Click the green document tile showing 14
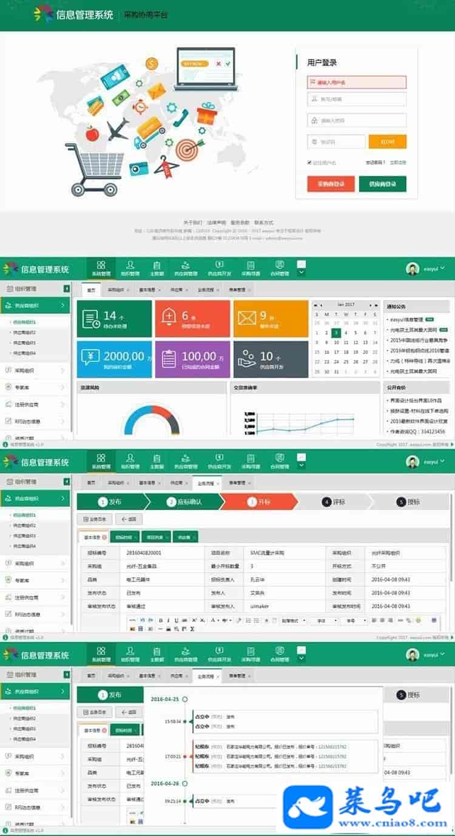This screenshot has height=836, width=455. [x=114, y=319]
